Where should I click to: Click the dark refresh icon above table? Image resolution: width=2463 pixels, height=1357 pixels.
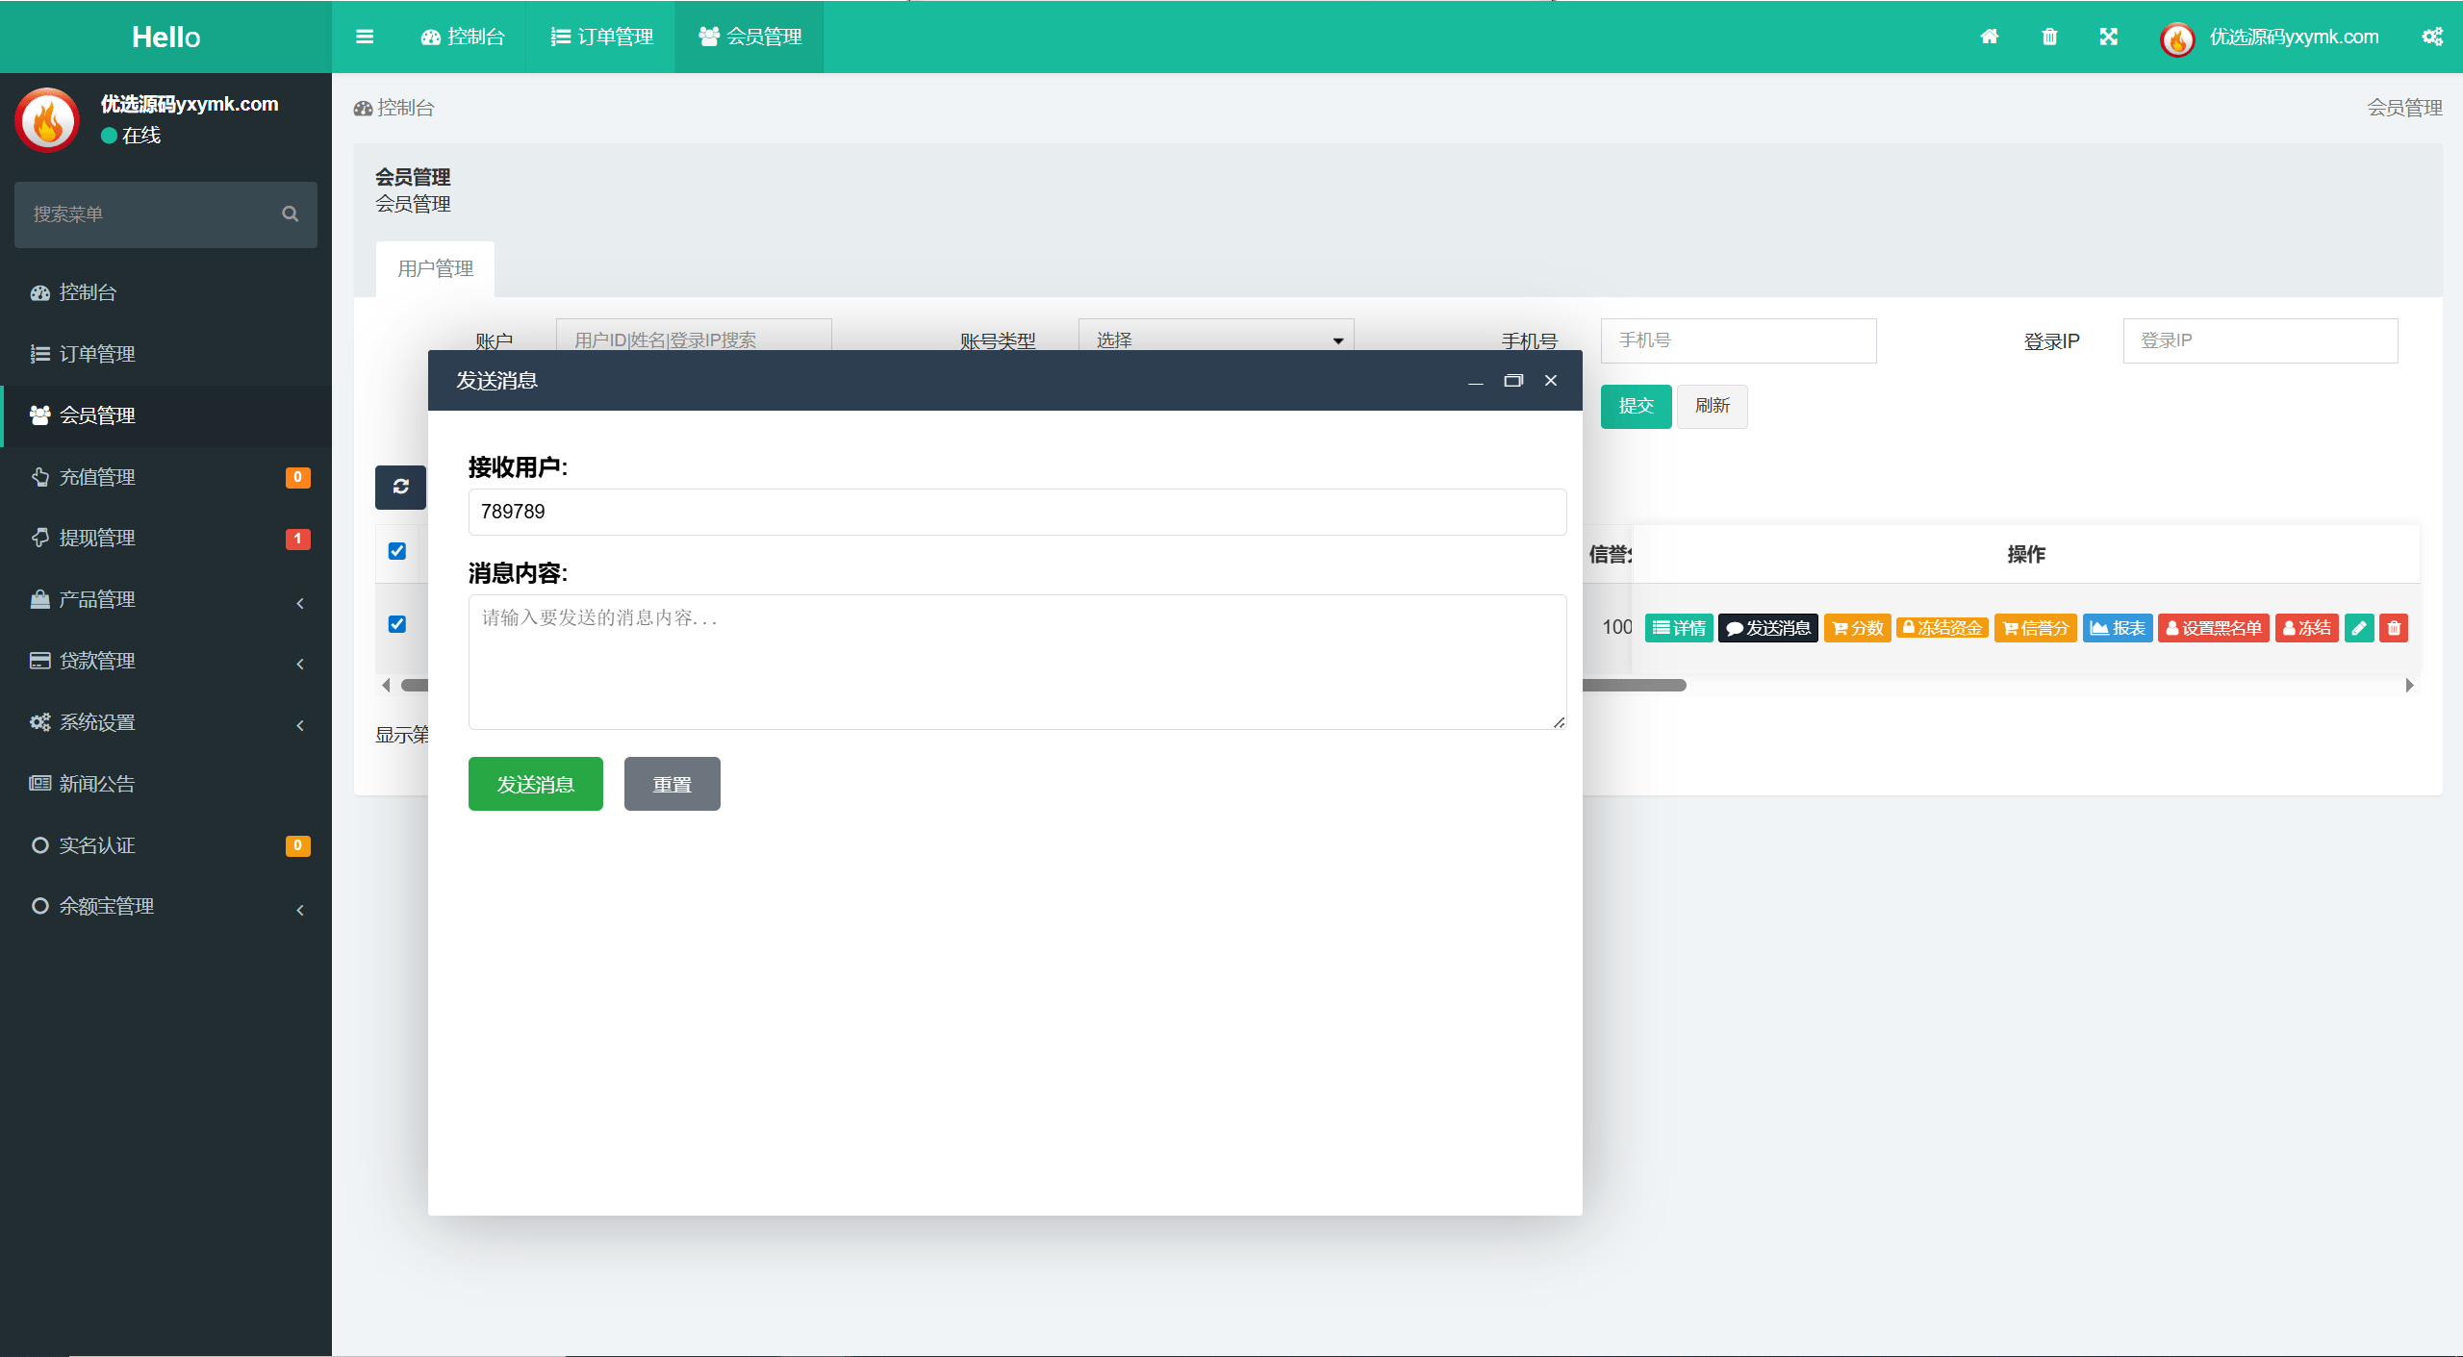400,487
